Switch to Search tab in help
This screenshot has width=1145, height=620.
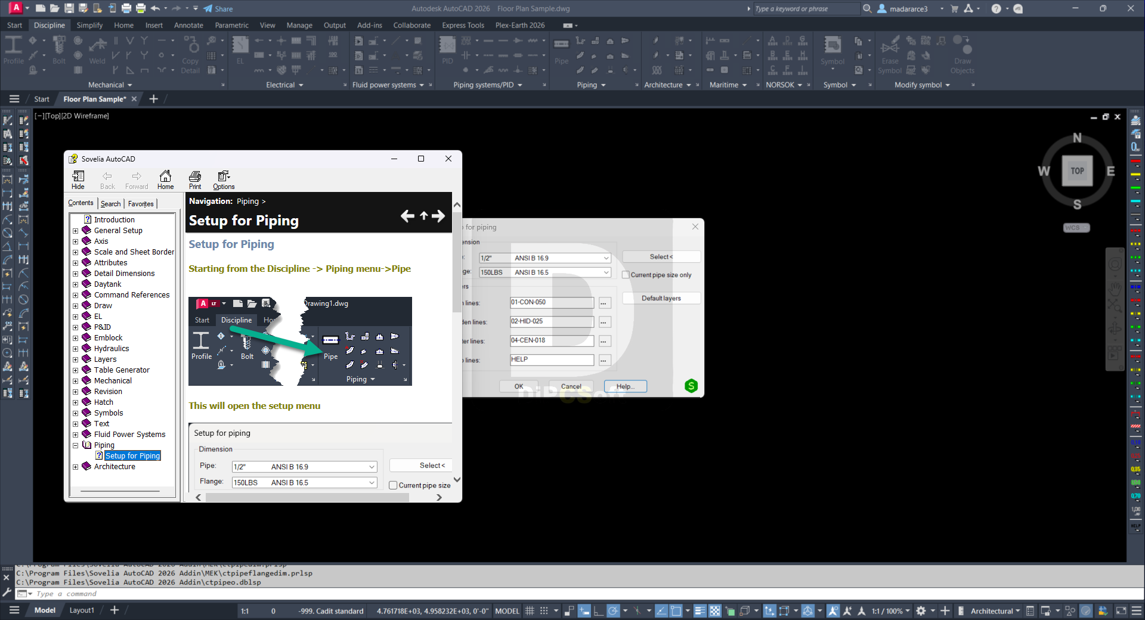click(110, 203)
